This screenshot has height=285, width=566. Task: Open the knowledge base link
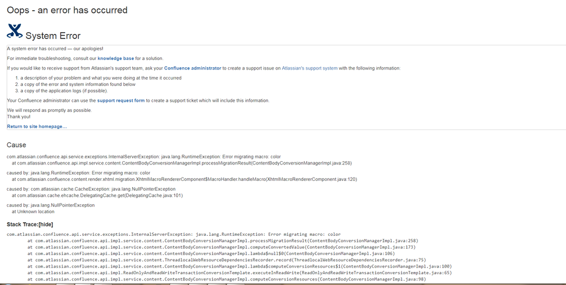coord(116,58)
